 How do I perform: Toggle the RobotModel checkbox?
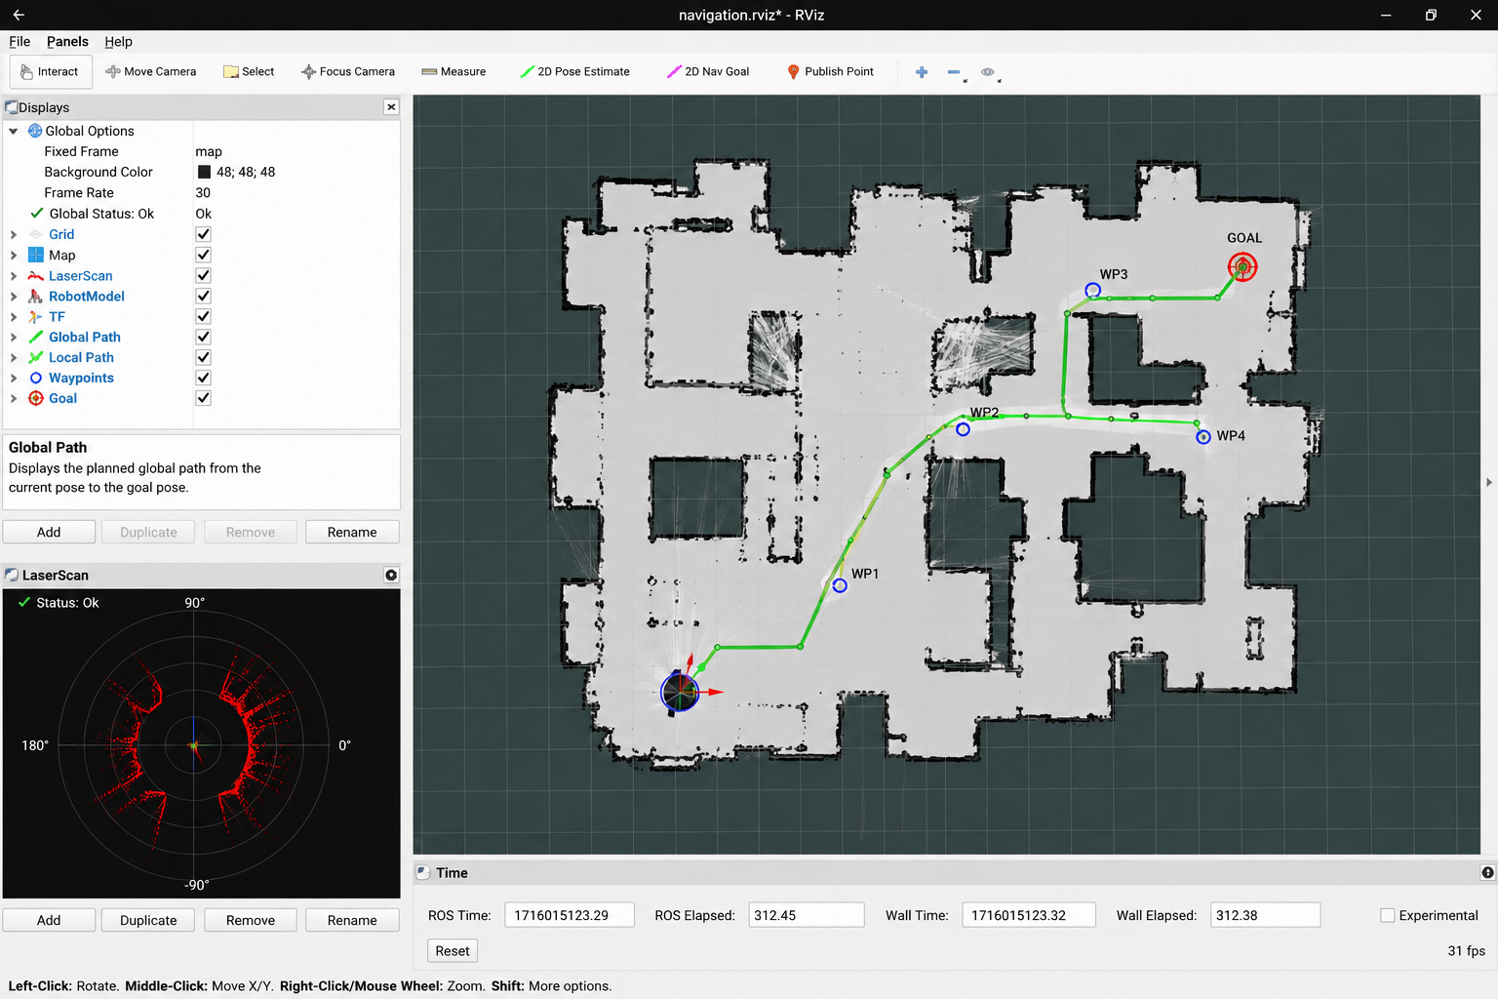tap(203, 296)
